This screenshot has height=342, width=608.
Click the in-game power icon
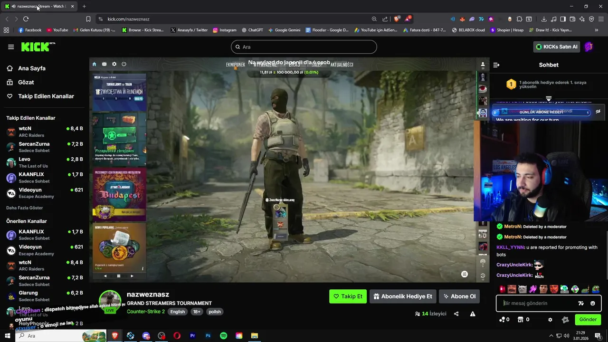124,64
